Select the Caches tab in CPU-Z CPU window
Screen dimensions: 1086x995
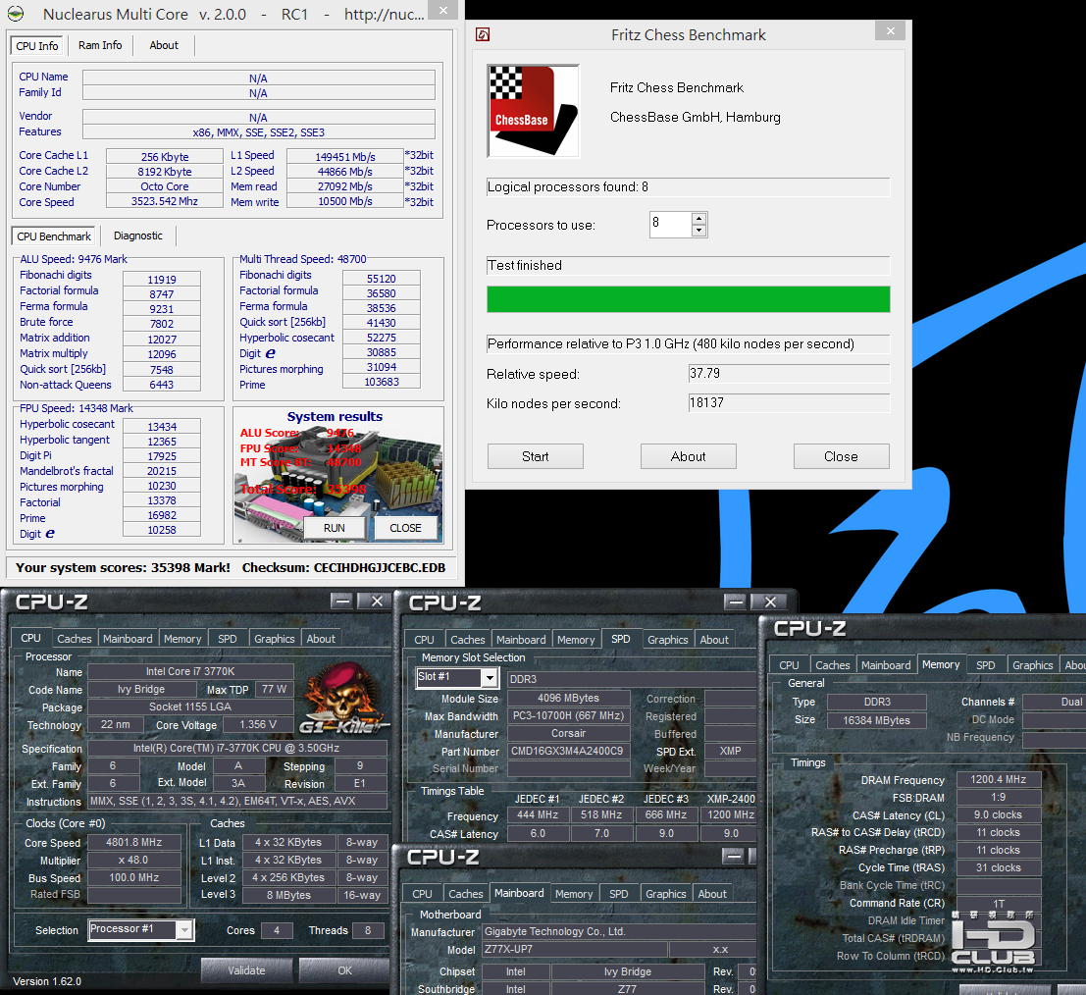(74, 639)
